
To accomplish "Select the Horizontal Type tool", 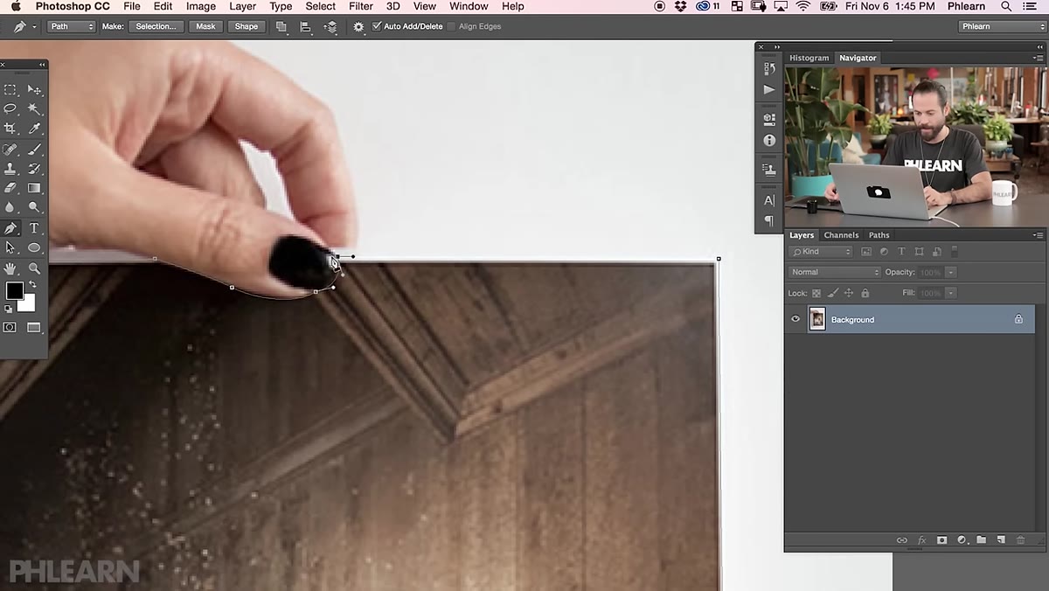I will [34, 228].
